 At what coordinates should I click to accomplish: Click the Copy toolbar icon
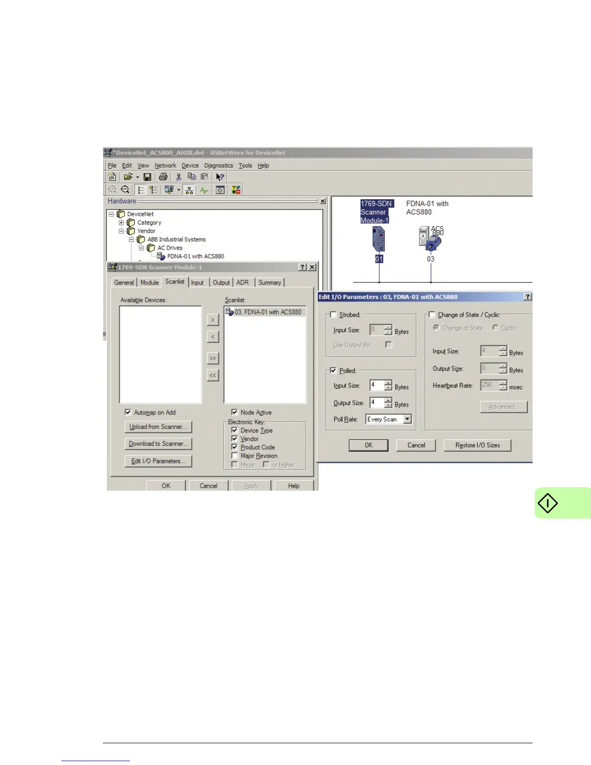[192, 177]
